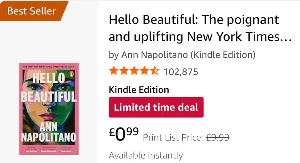Click the red Limited time deal badge

[x=156, y=107]
